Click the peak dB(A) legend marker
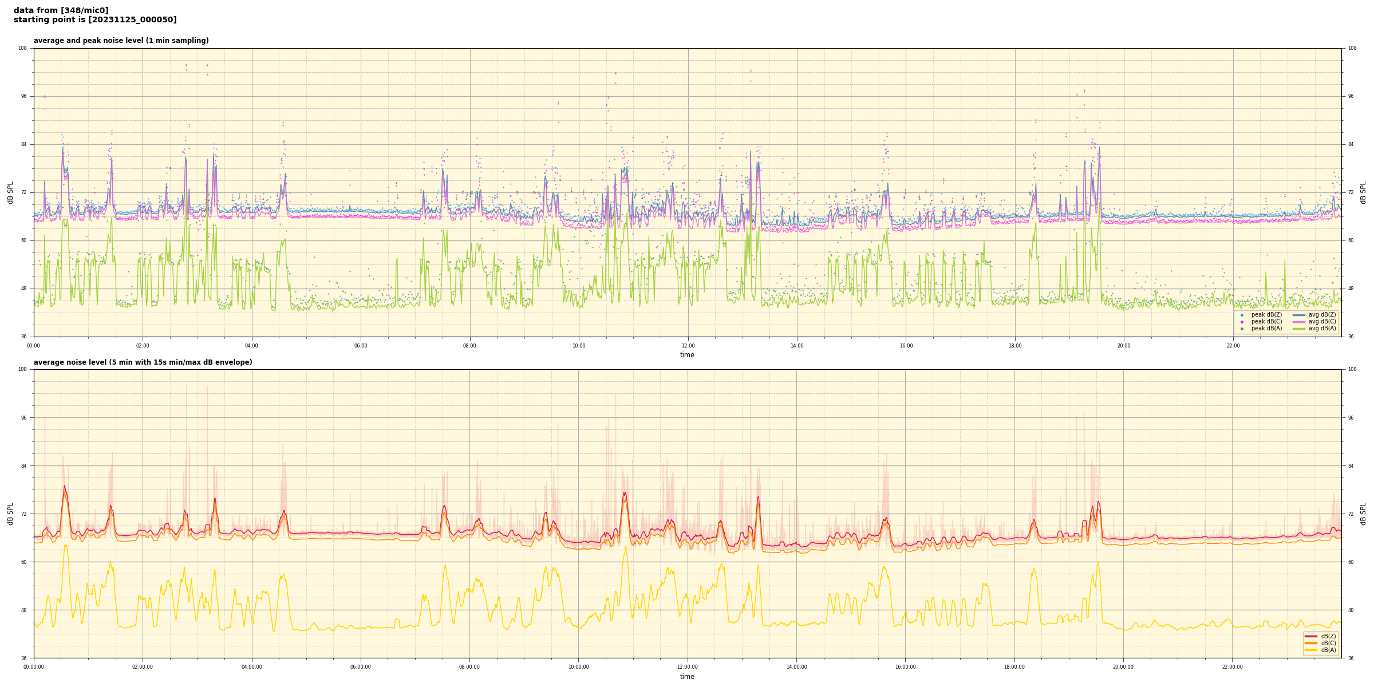This screenshot has height=687, width=1374. [1242, 329]
